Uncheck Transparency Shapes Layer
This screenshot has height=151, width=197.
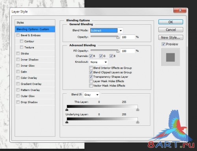click(91, 77)
